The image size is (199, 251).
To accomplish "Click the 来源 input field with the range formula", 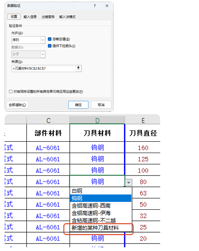I will pyautogui.click(x=43, y=68).
